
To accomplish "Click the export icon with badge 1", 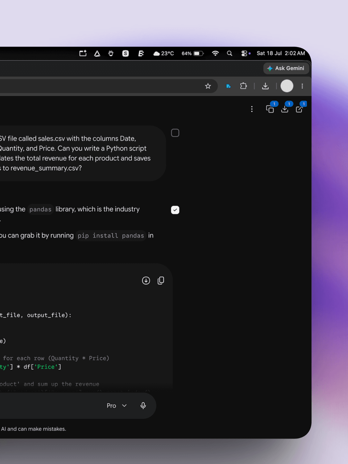I will (x=299, y=109).
